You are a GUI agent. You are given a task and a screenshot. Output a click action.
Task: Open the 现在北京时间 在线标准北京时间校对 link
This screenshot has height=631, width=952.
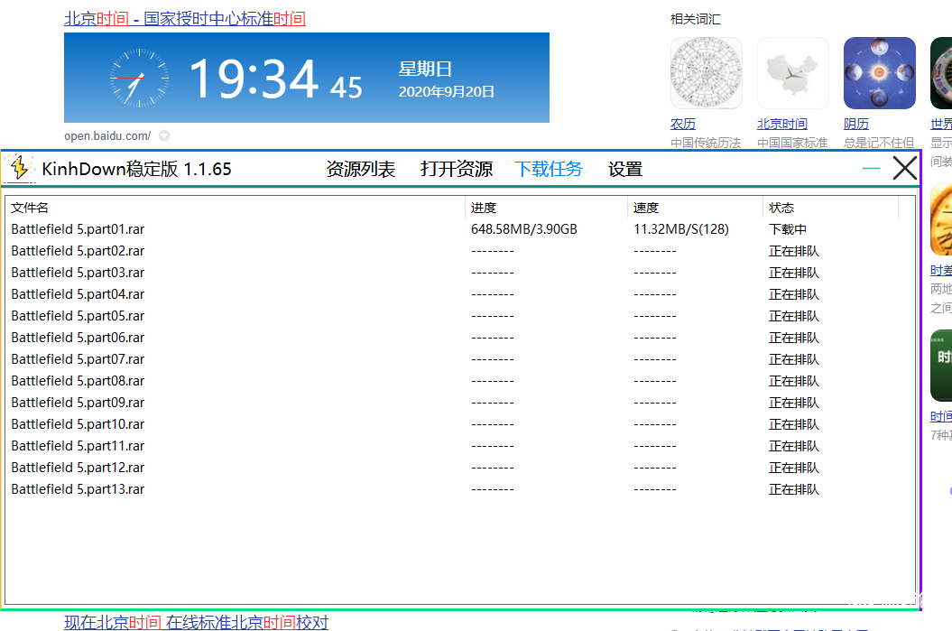[196, 622]
